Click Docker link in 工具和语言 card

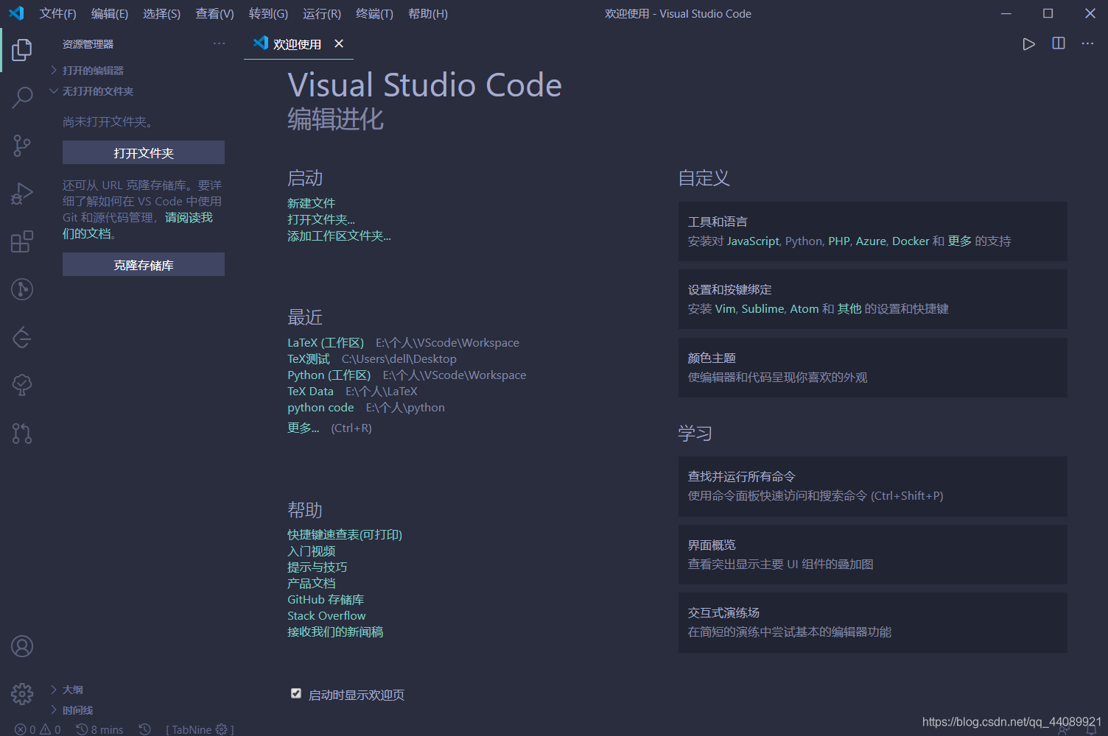(x=911, y=241)
